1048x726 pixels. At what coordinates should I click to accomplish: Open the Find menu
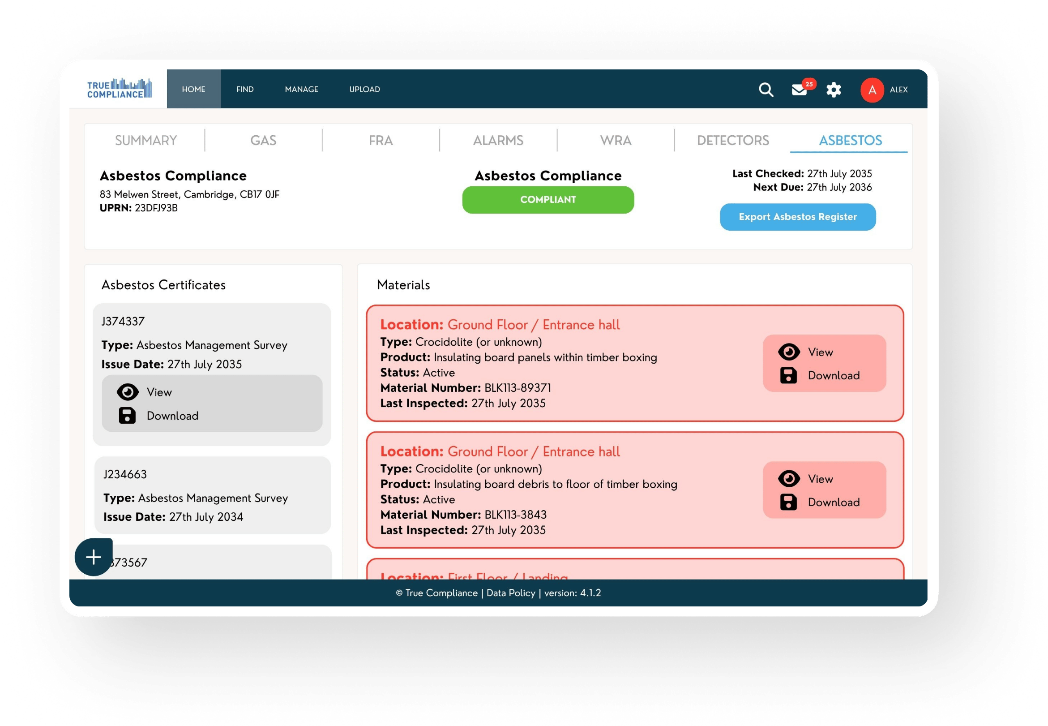[244, 89]
